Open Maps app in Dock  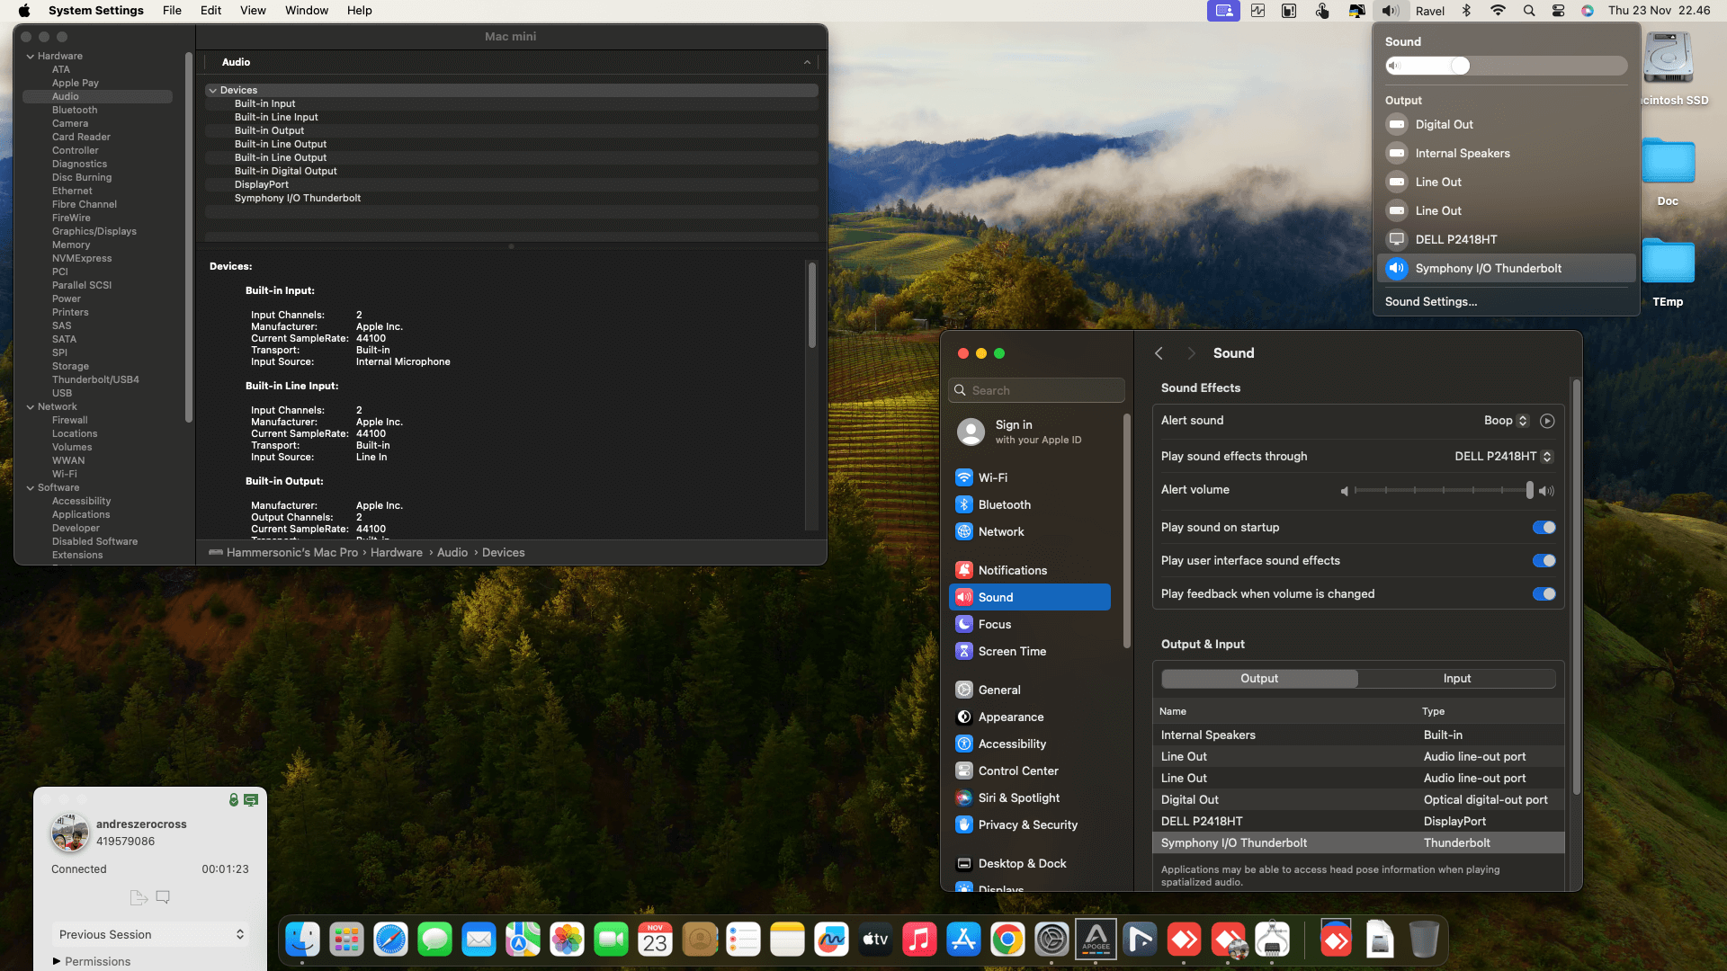tap(523, 940)
